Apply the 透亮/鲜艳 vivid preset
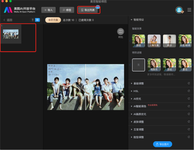This screenshot has width=194, height=150. [185, 41]
